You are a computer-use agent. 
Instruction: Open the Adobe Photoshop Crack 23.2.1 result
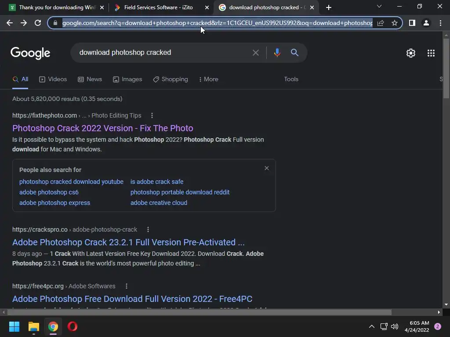[128, 242]
